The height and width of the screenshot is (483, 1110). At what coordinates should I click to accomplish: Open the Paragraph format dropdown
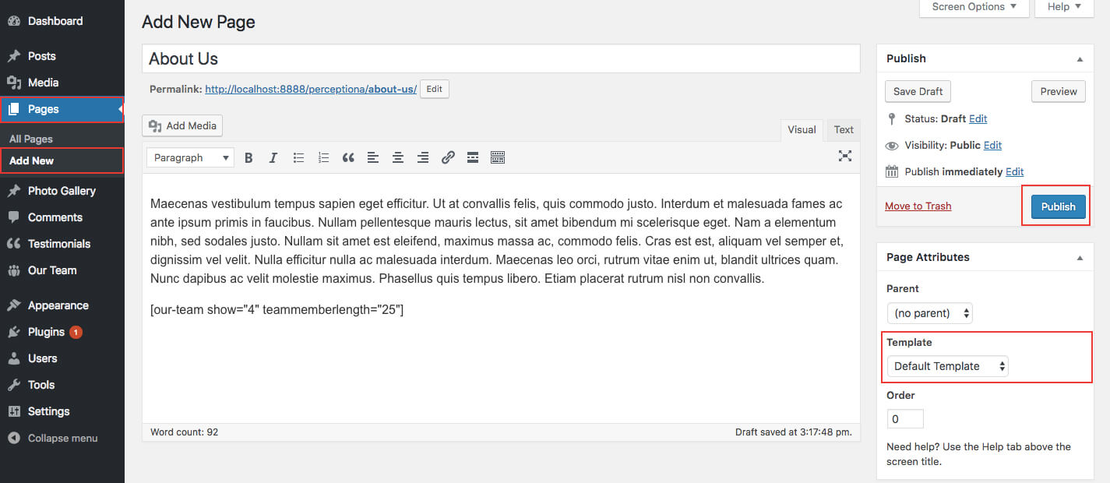tap(190, 157)
